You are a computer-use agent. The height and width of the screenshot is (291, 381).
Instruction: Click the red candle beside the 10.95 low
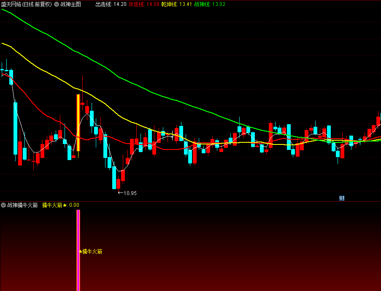pos(119,184)
